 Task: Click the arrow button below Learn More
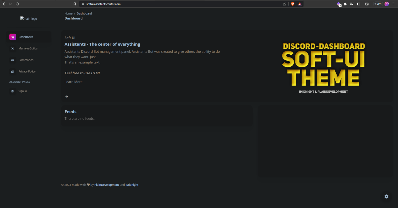click(x=67, y=96)
